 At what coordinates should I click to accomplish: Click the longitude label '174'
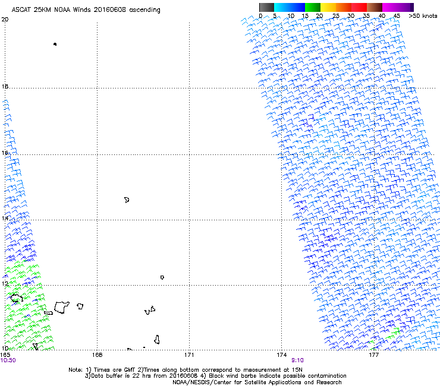click(281, 355)
